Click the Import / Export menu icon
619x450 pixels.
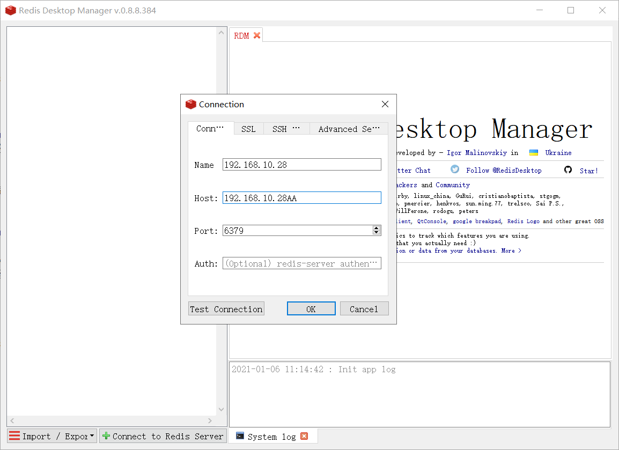tap(14, 436)
